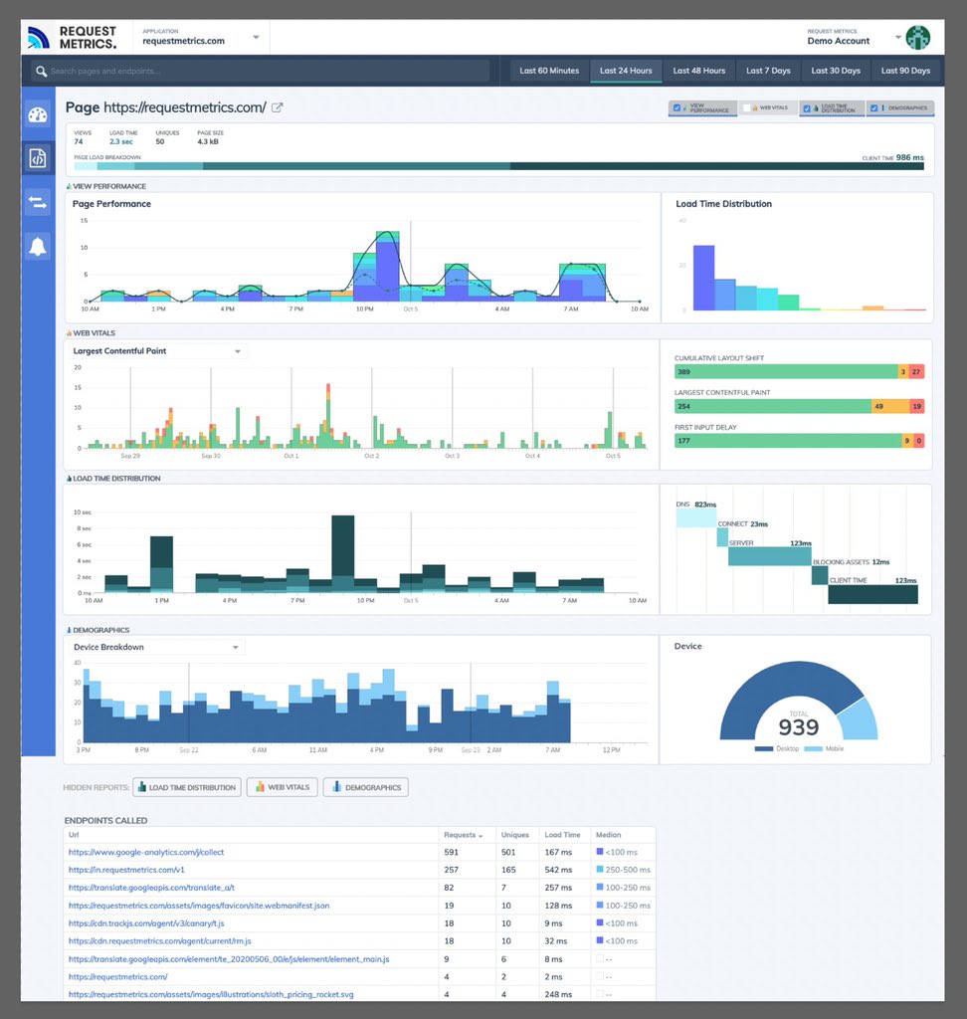Click the 250-500 ms median cell
Viewport: 967px width, 1019px height.
tap(623, 870)
